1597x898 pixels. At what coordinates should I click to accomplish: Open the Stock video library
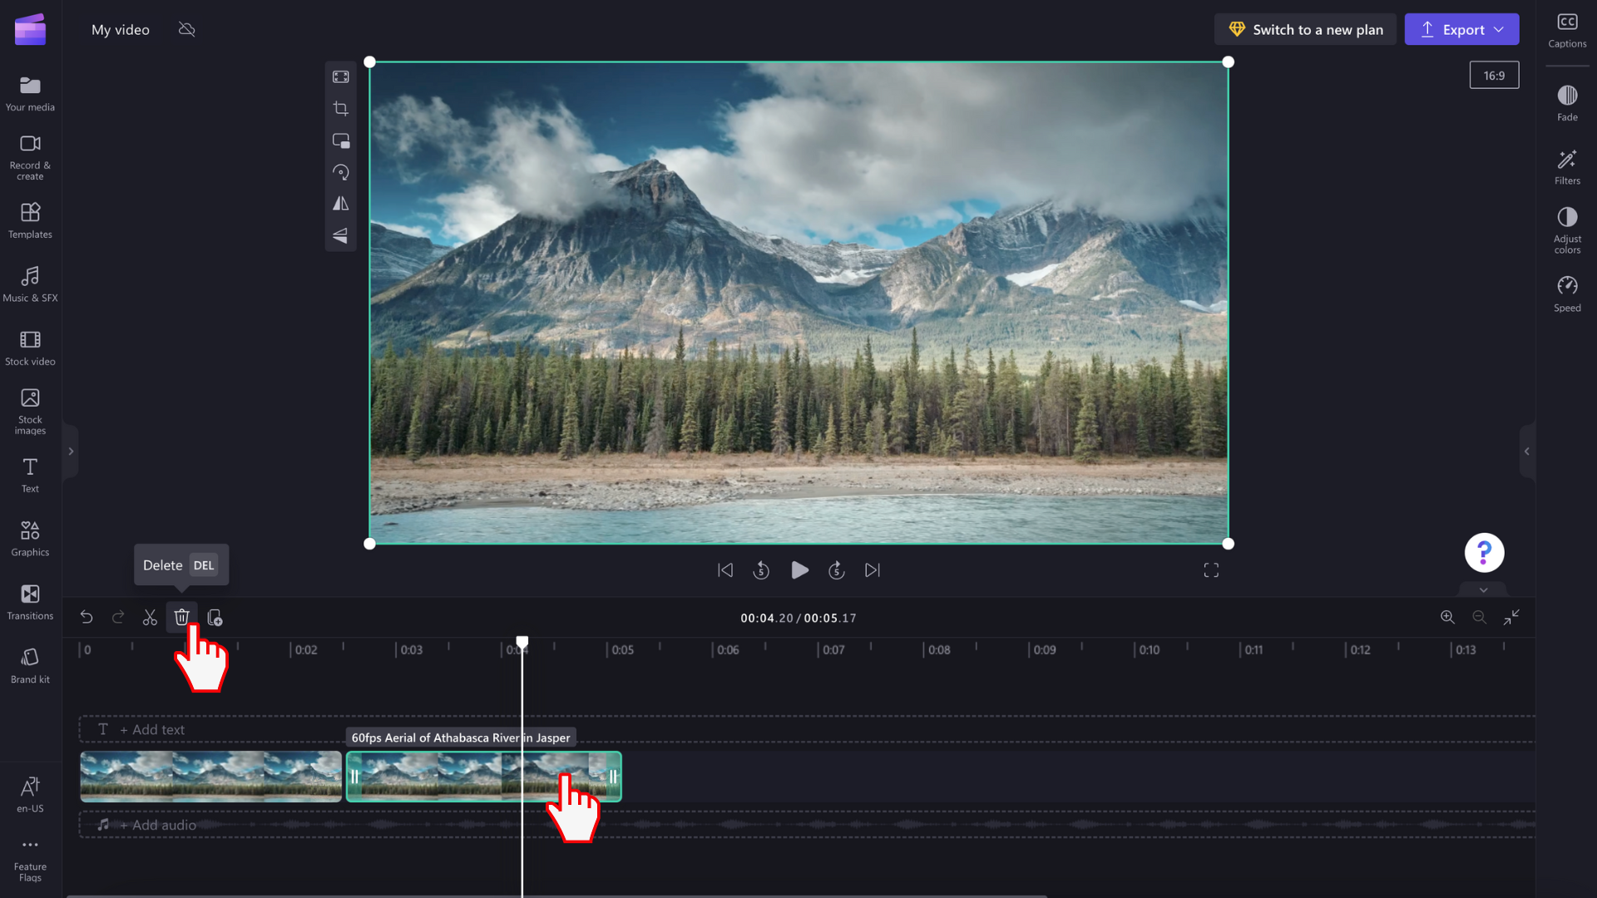(30, 348)
